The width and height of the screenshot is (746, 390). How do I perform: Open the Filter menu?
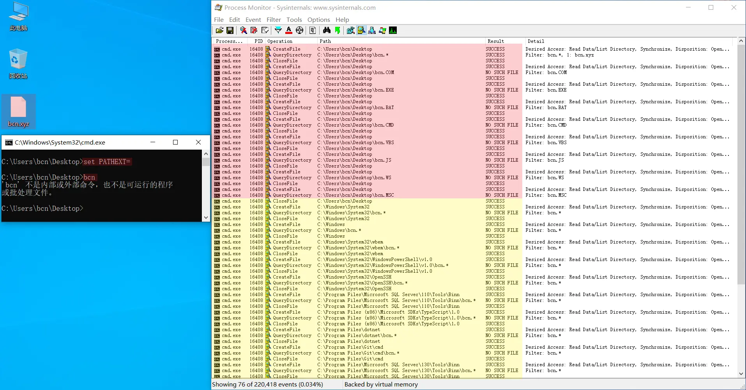pos(274,19)
